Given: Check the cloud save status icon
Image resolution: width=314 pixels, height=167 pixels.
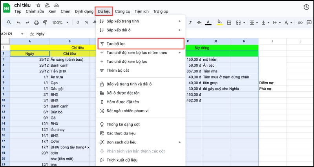Looking at the screenshot, I should [56, 5].
